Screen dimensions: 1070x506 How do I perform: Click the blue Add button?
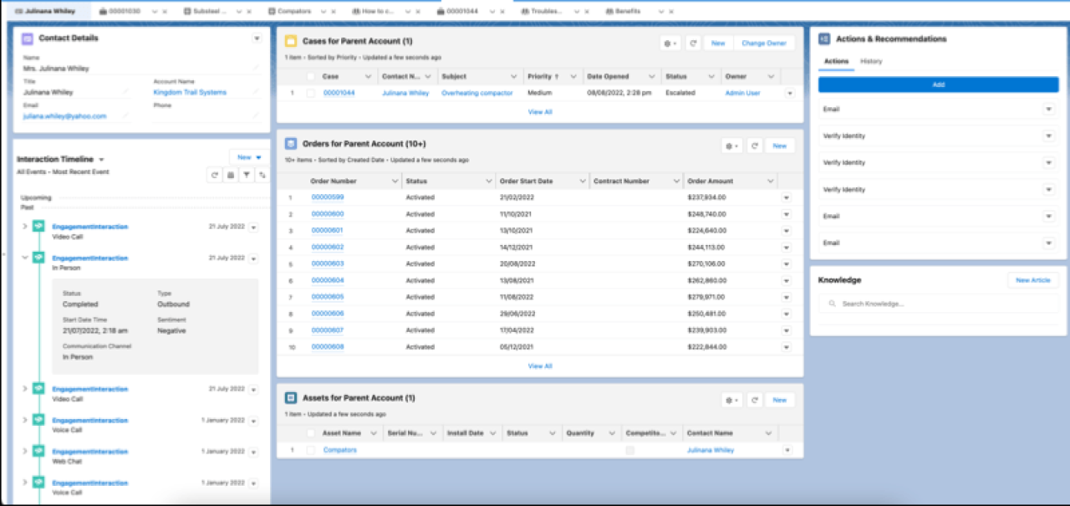pos(938,84)
